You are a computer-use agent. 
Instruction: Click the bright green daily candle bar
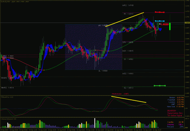click(170, 27)
